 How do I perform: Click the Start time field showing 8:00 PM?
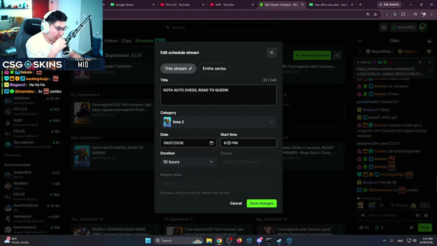coord(249,143)
